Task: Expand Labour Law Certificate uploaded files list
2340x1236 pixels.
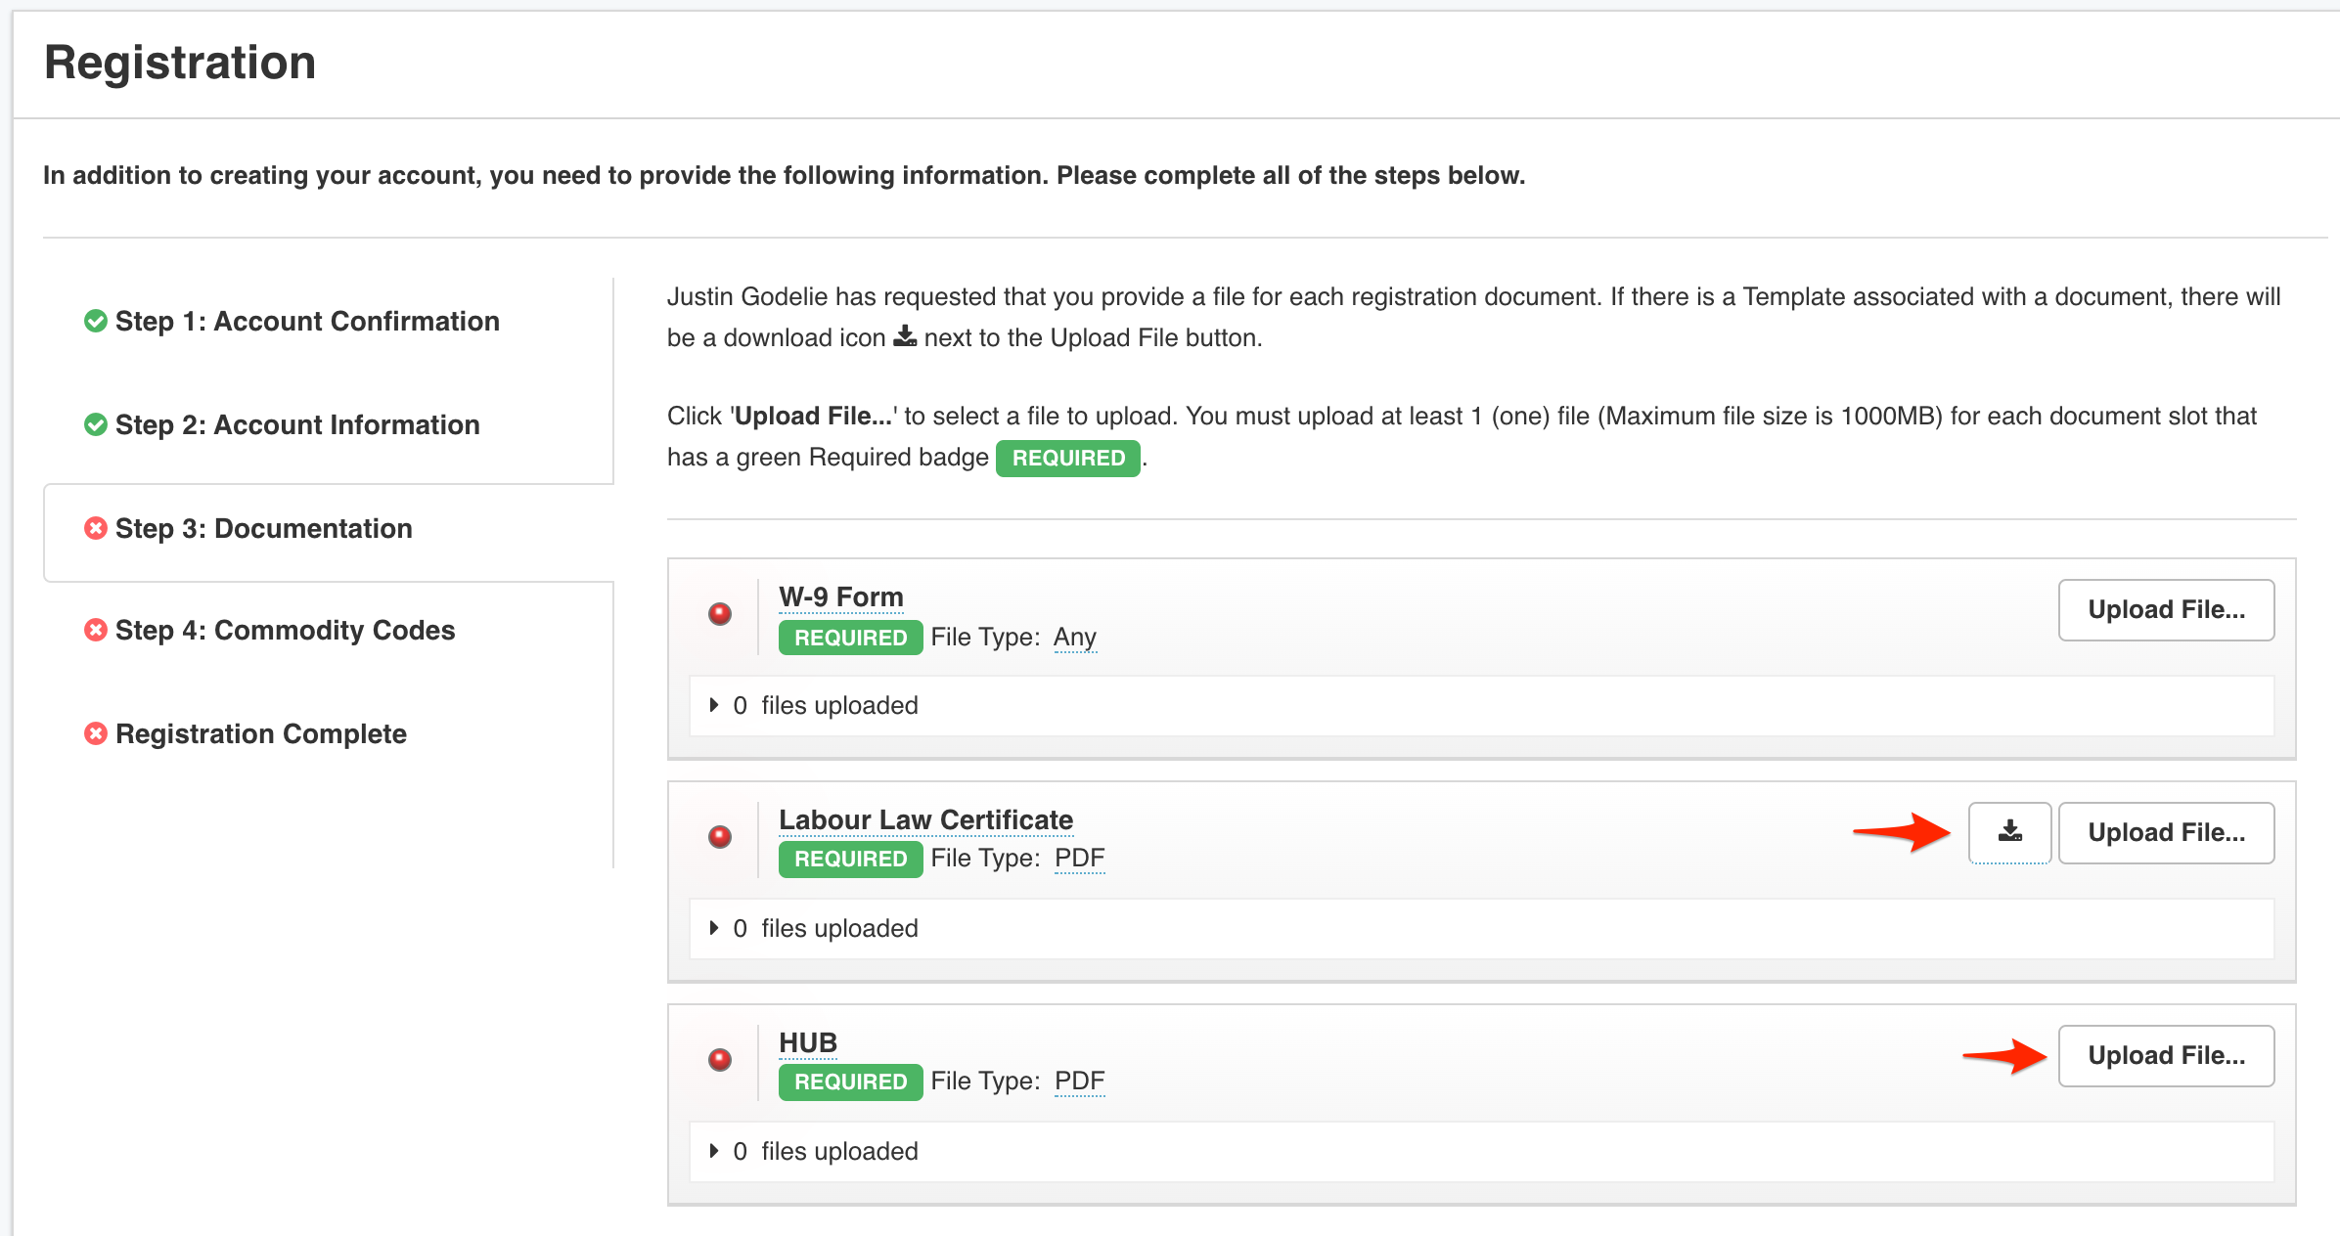Action: (714, 928)
